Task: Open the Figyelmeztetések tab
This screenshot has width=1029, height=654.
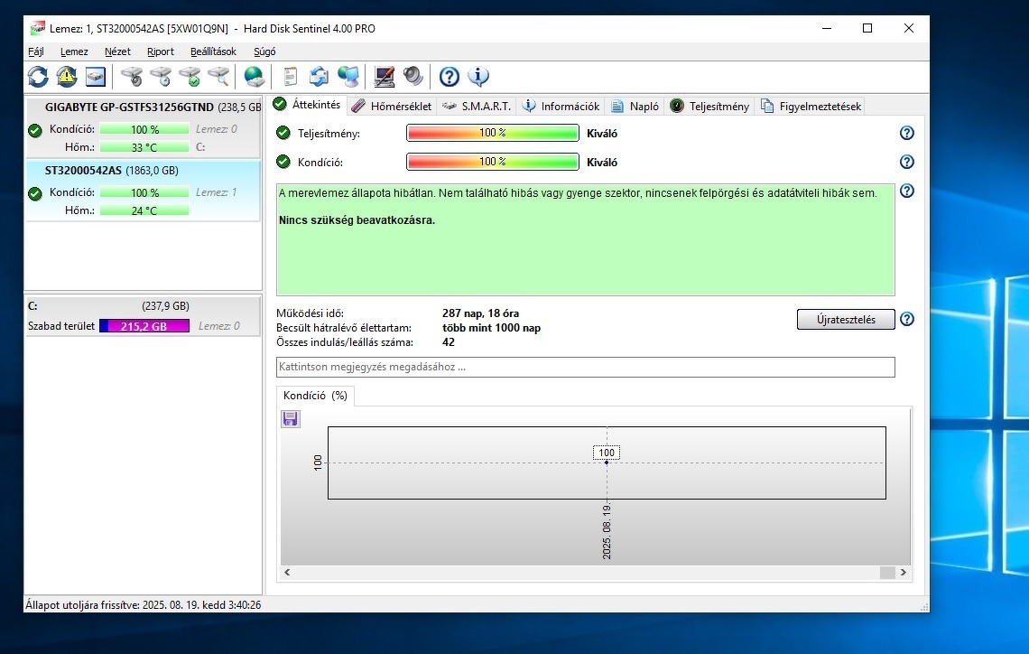Action: pyautogui.click(x=811, y=107)
